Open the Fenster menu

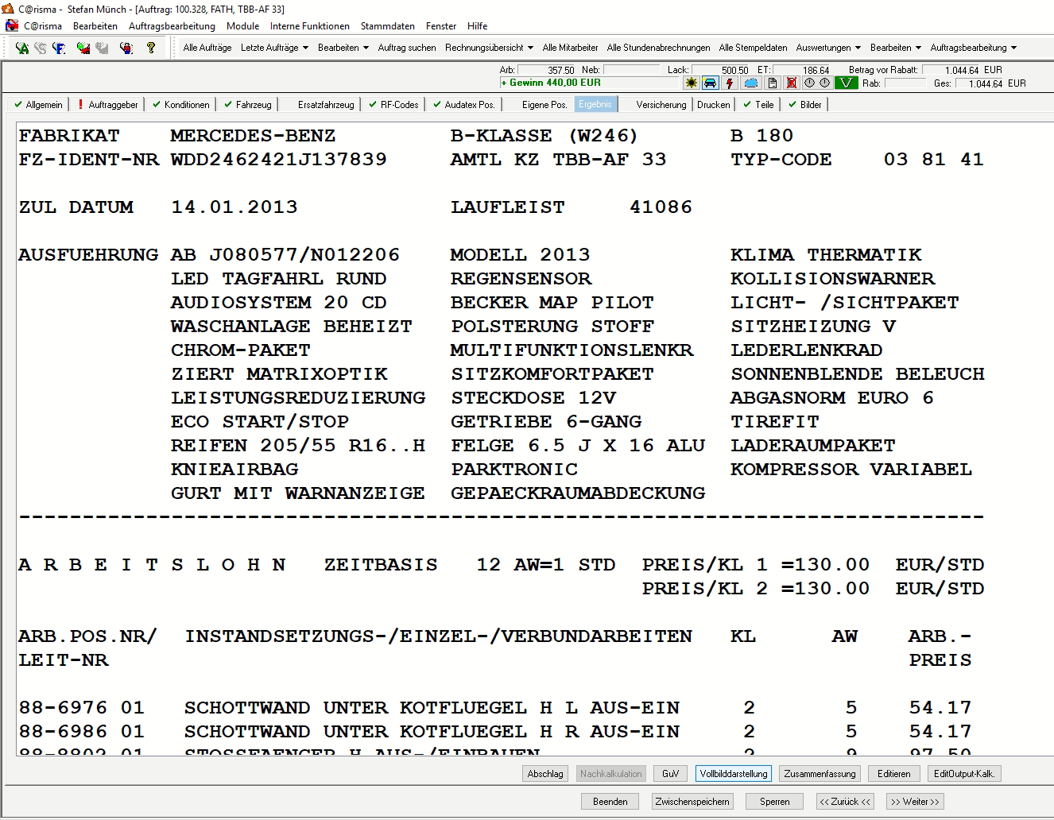pyautogui.click(x=441, y=26)
